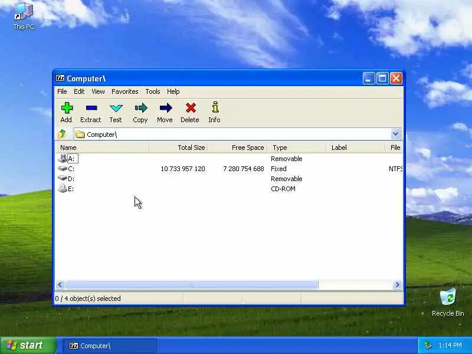Go up one folder level
This screenshot has width=472, height=354.
tap(62, 134)
